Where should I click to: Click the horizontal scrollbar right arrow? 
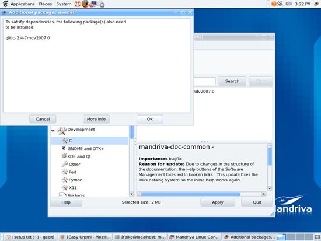(264, 194)
